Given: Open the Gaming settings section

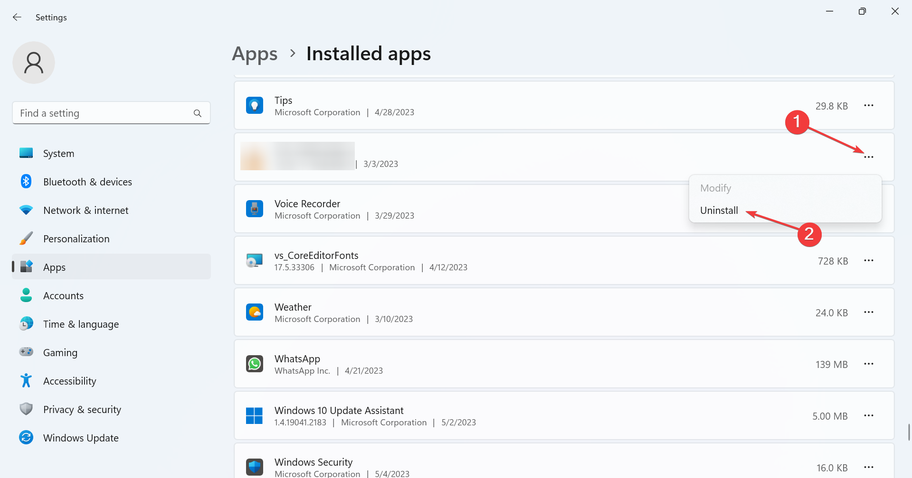Looking at the screenshot, I should (26, 352).
